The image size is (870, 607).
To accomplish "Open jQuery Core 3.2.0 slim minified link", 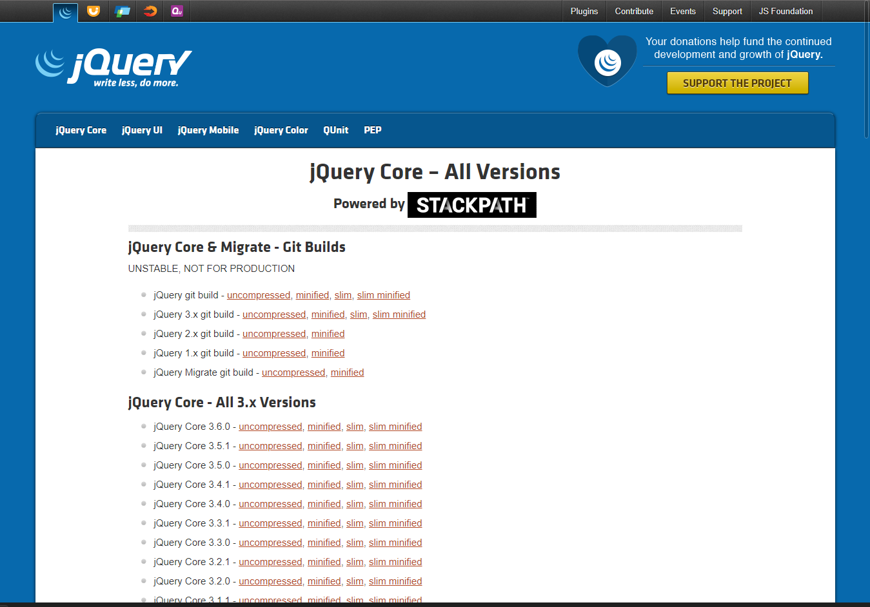I will (x=395, y=581).
